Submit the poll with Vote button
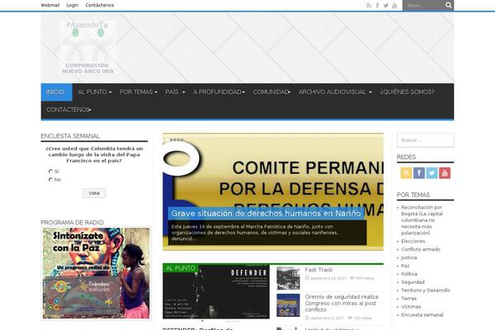This screenshot has width=495, height=330. click(94, 193)
